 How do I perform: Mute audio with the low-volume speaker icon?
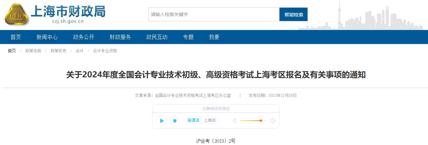pos(235,121)
